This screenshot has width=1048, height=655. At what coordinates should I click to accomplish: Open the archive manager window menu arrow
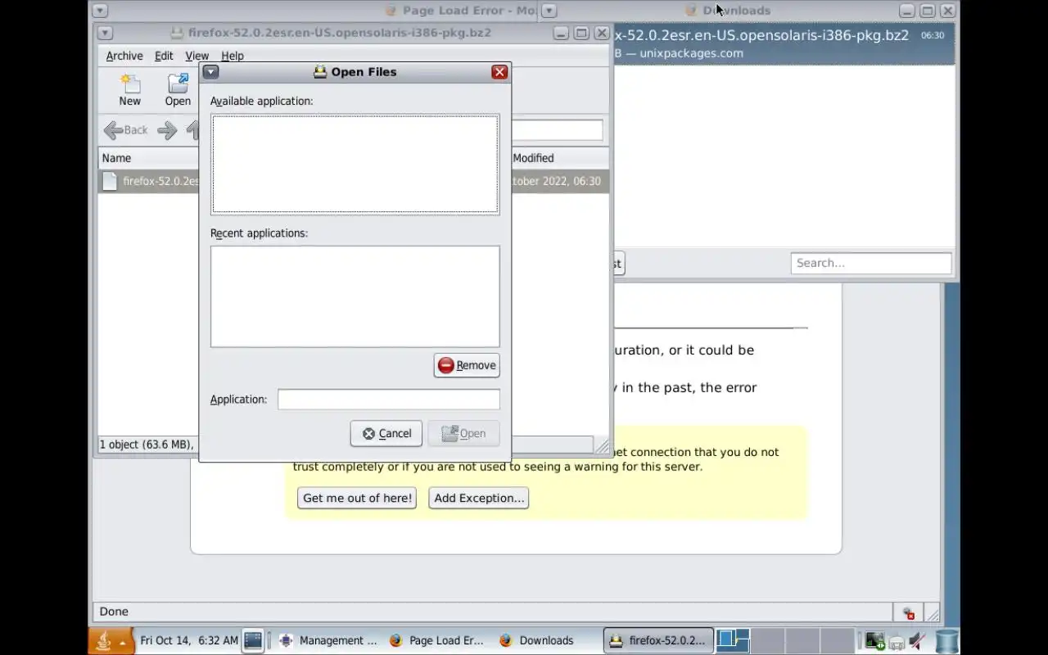[105, 33]
